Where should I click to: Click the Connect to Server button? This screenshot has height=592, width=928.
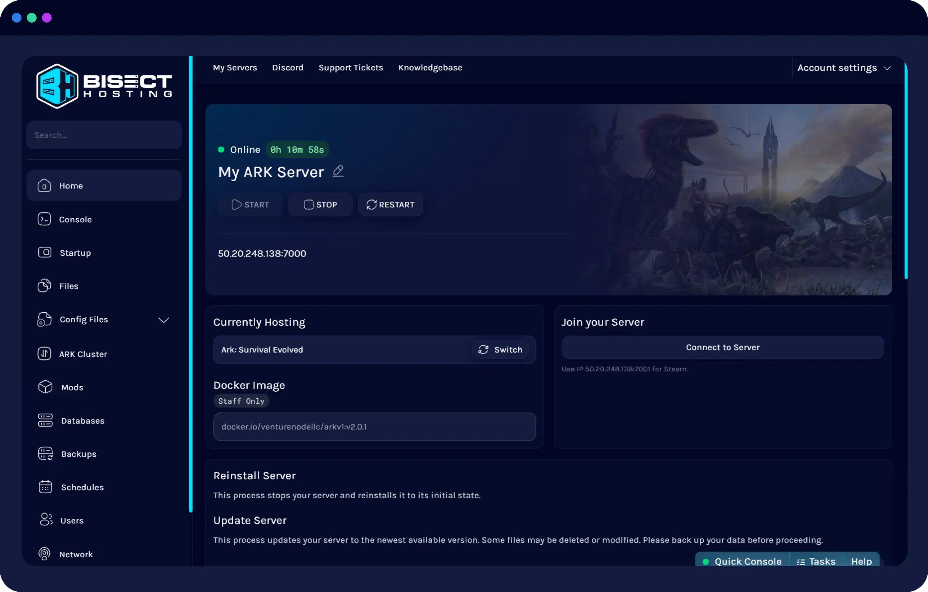point(722,347)
